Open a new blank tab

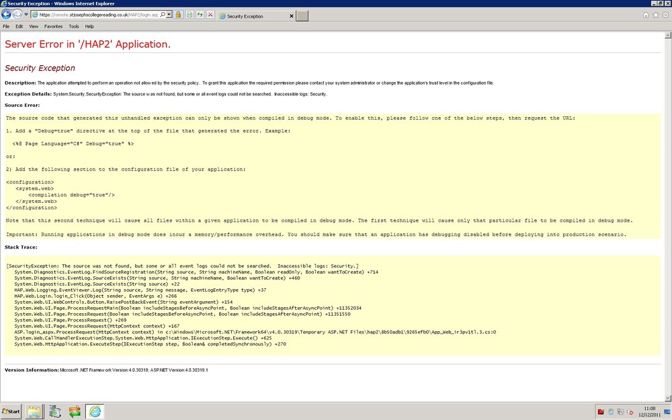pos(302,16)
